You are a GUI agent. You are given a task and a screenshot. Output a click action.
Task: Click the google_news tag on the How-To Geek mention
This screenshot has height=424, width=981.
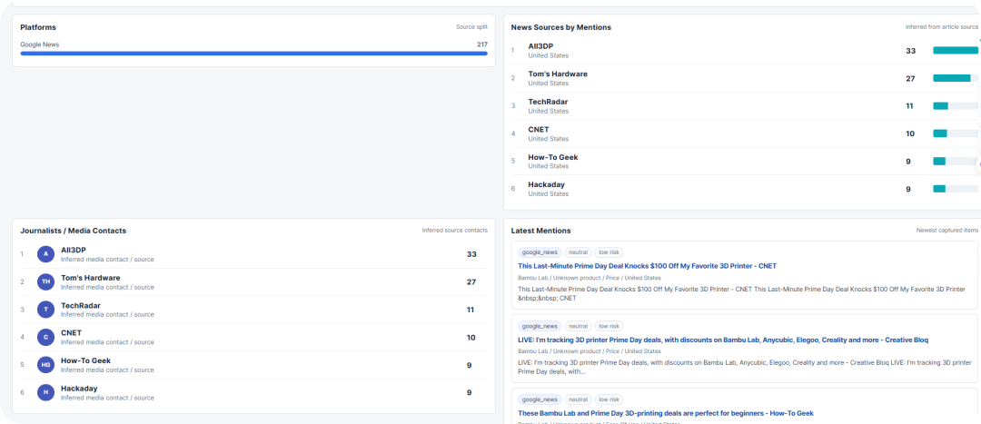(540, 399)
